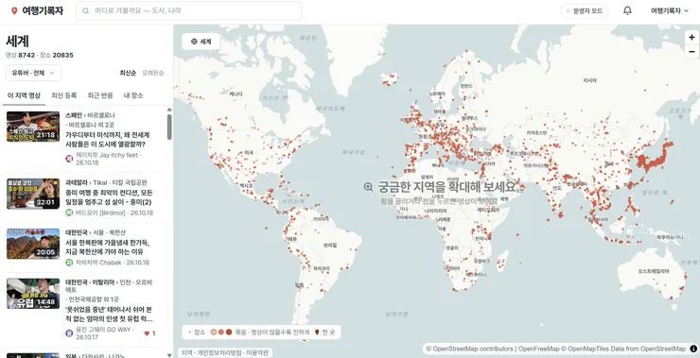Click the search magnifier icon
This screenshot has height=358, width=700.
point(86,10)
